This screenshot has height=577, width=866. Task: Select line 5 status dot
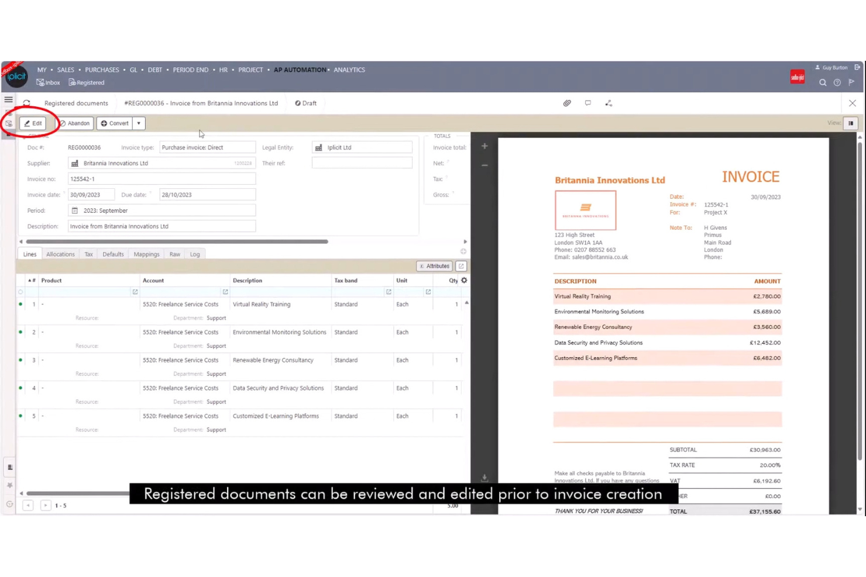[20, 416]
